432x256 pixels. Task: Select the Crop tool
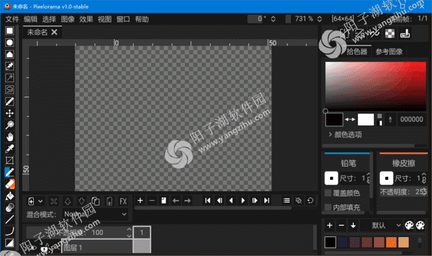tap(9, 160)
